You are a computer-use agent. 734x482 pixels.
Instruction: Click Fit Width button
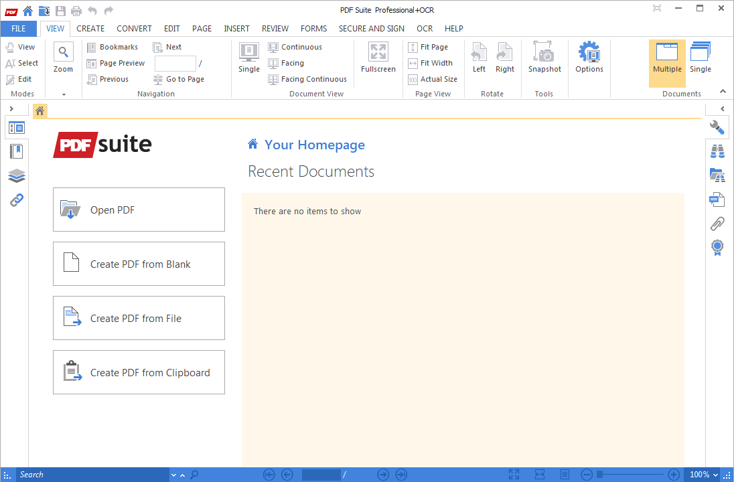click(431, 63)
